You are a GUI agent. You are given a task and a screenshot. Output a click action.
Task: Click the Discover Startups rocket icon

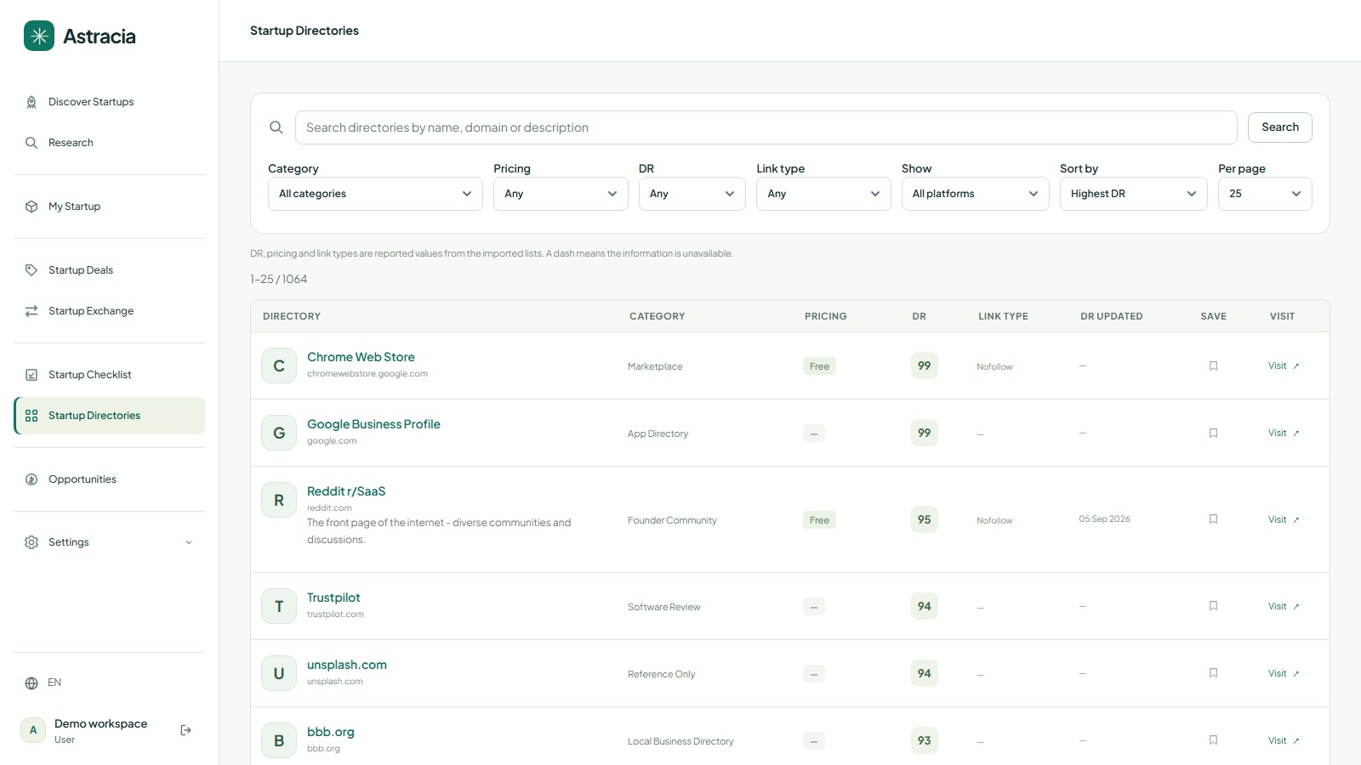[x=31, y=102]
